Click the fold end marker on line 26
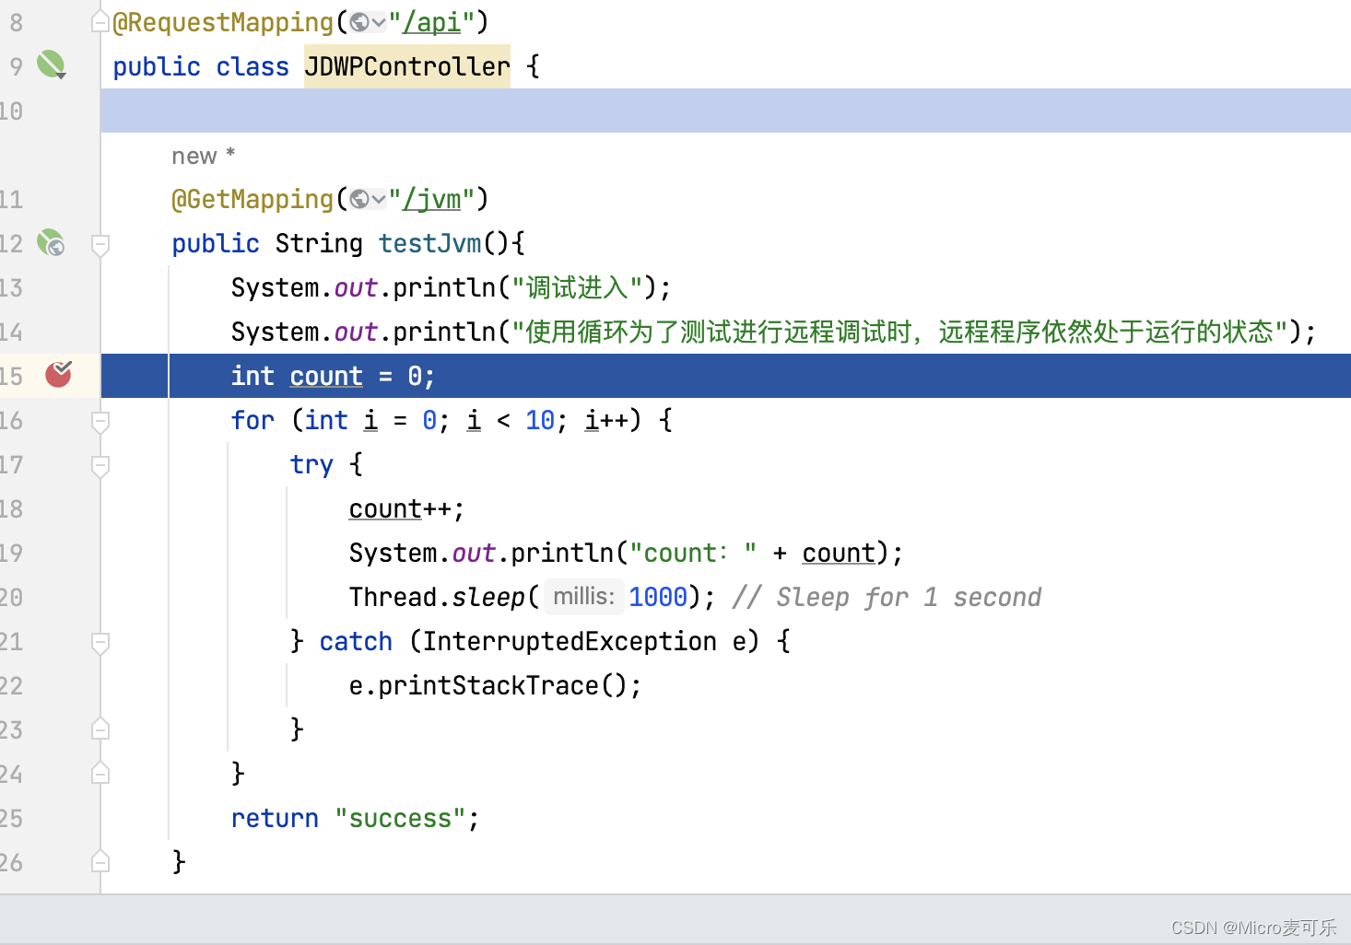The image size is (1351, 945). (x=100, y=861)
